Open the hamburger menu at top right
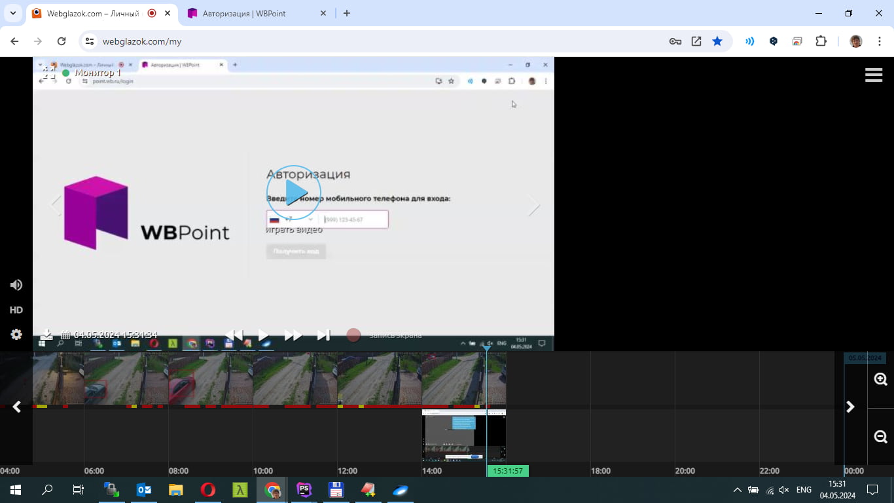This screenshot has height=503, width=894. tap(874, 75)
